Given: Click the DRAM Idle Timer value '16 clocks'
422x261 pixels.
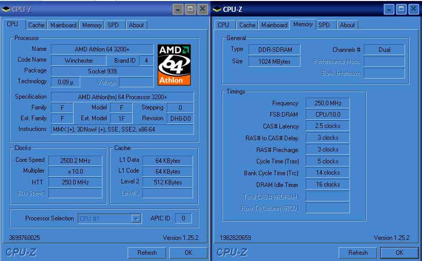Looking at the screenshot, I should 327,184.
